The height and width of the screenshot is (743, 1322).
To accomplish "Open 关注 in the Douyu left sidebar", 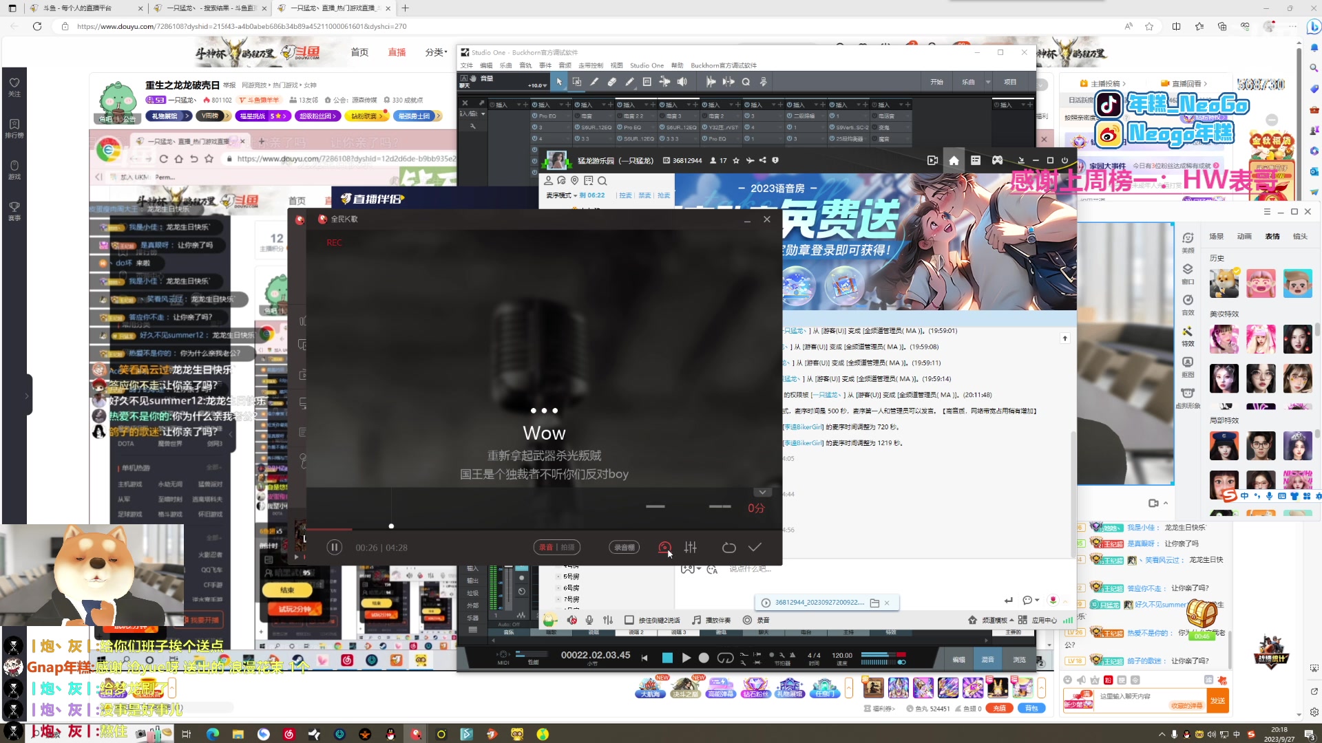I will (14, 87).
